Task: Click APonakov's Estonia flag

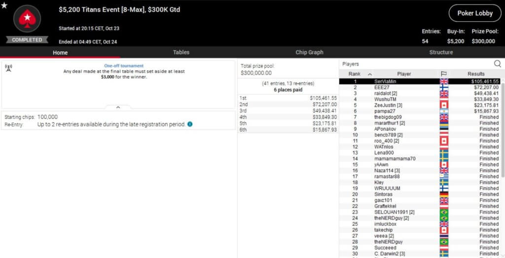Action: coord(444,129)
